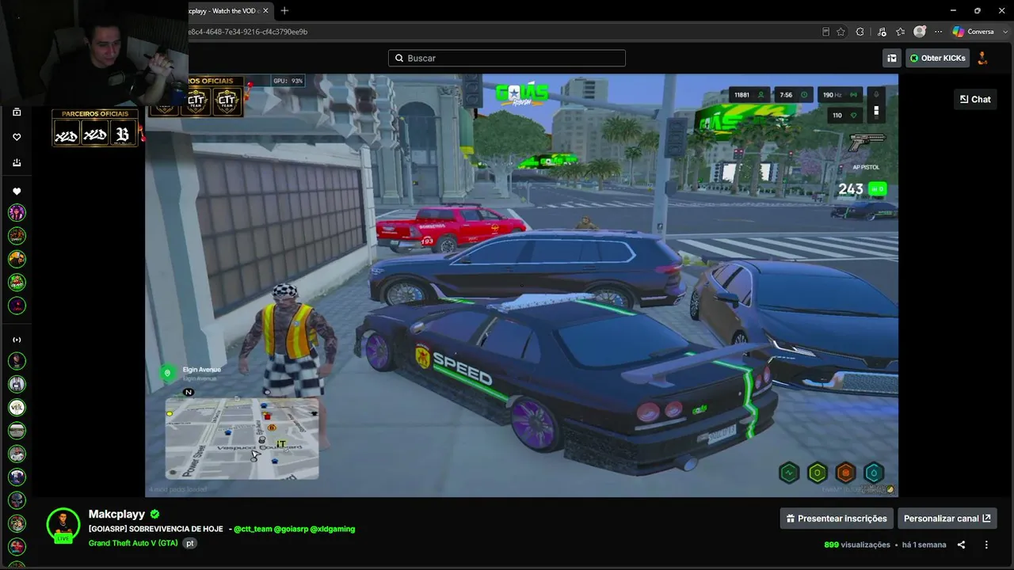Click the 899 visualizações view count
1014x570 pixels.
(857, 545)
